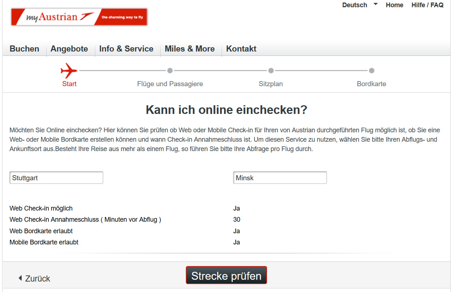
Task: Click the red airplane Start step icon
Action: (69, 71)
